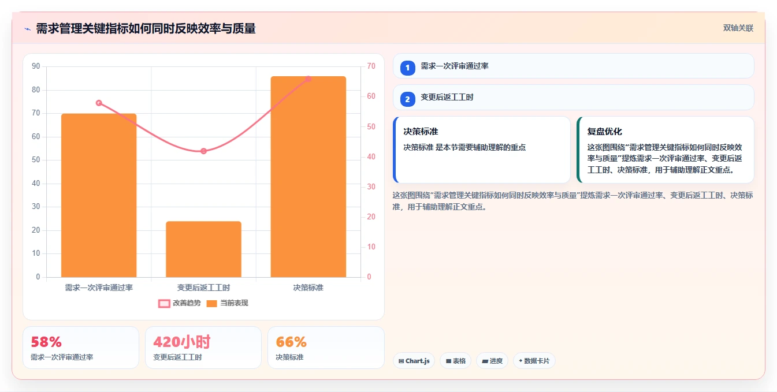The image size is (777, 392).
Task: Click the 决策标准 card heading
Action: (x=421, y=132)
